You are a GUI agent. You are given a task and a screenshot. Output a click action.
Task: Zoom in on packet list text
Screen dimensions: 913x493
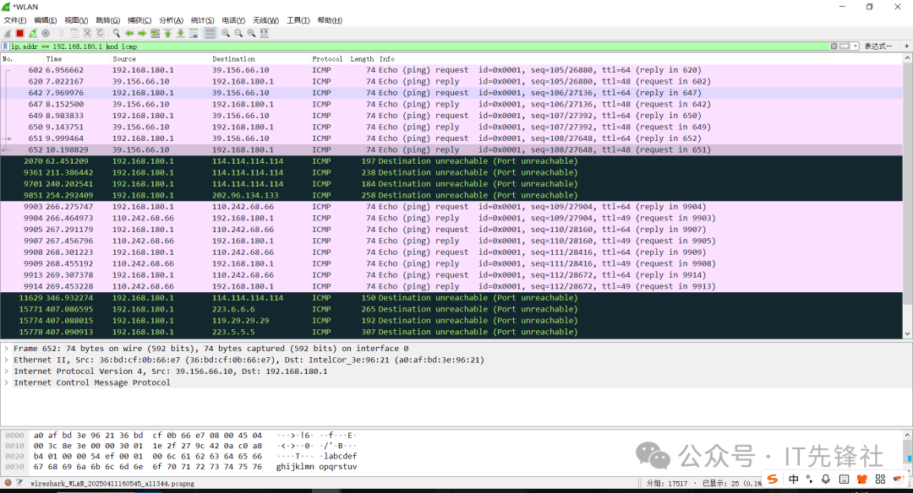click(226, 33)
